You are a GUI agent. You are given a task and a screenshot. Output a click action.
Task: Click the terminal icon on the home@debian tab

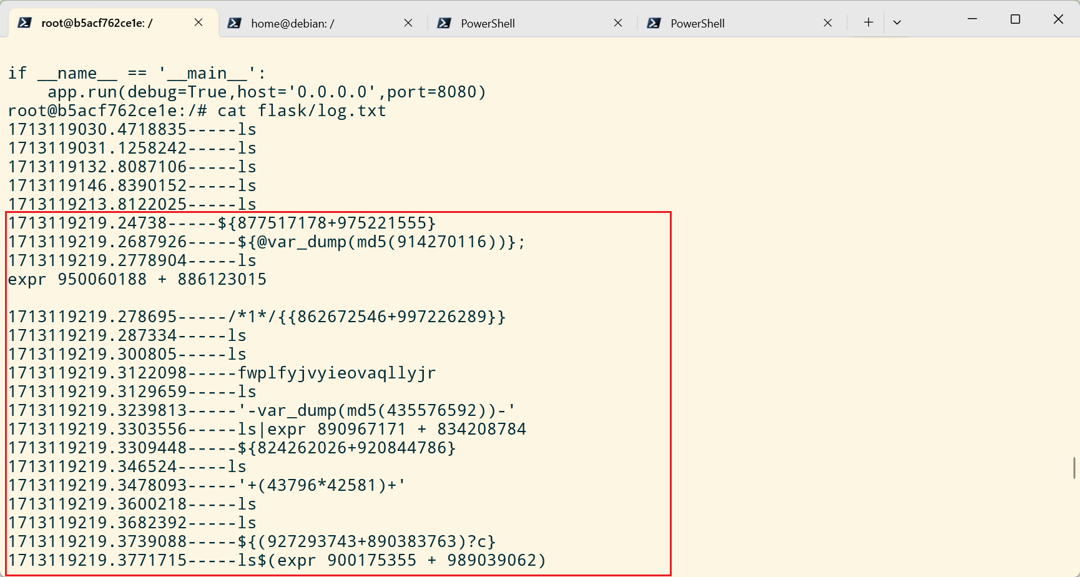tap(234, 23)
